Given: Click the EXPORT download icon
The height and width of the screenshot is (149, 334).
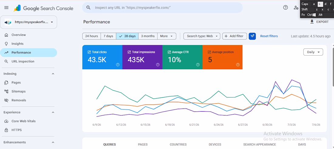Looking at the screenshot, I should coord(312,22).
